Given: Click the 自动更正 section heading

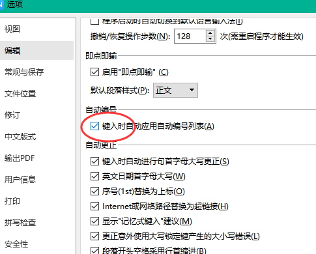Looking at the screenshot, I should tap(101, 145).
